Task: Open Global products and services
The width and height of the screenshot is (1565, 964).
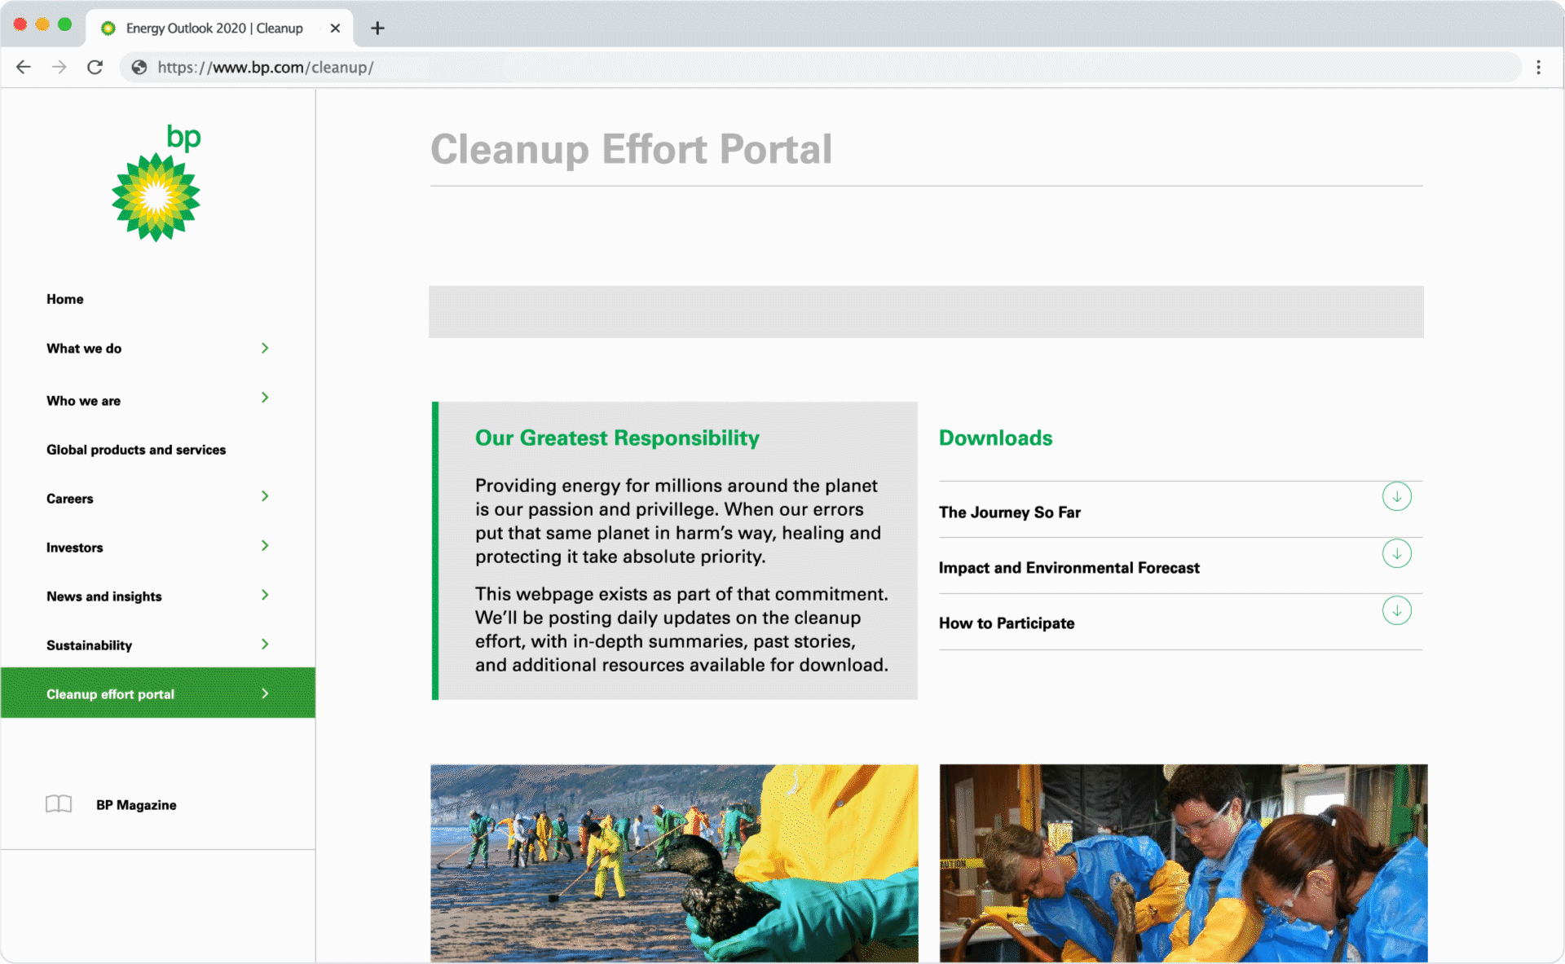Action: pyautogui.click(x=136, y=450)
